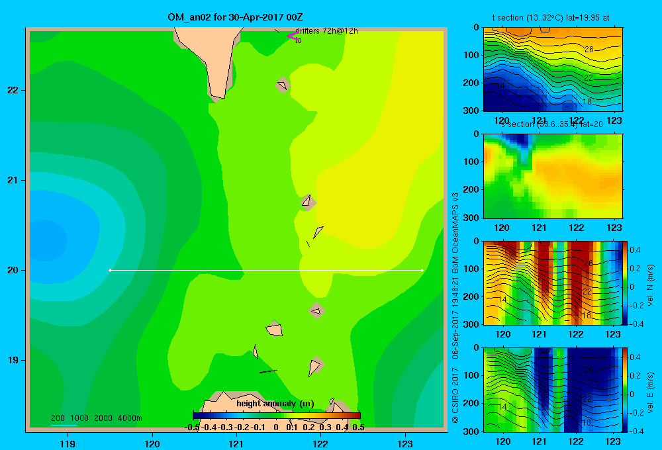Click the 's section (33.6..35.4) lat=20' title
This screenshot has width=662, height=450.
[x=551, y=124]
